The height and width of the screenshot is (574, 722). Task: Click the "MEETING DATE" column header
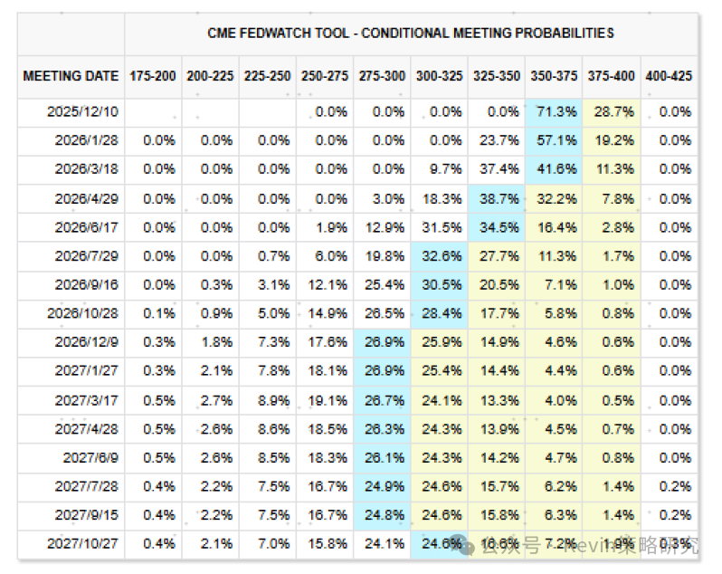[x=71, y=76]
